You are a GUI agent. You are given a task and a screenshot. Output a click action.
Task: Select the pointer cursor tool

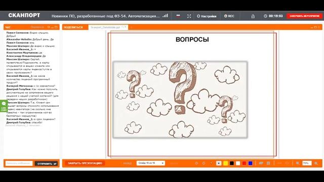[211, 163]
